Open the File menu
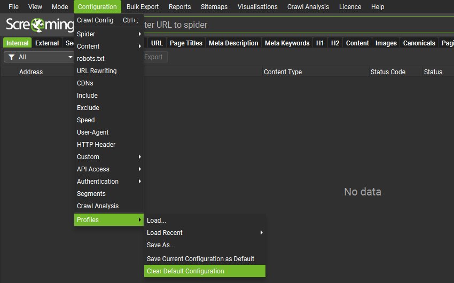Image resolution: width=454 pixels, height=283 pixels. (13, 6)
